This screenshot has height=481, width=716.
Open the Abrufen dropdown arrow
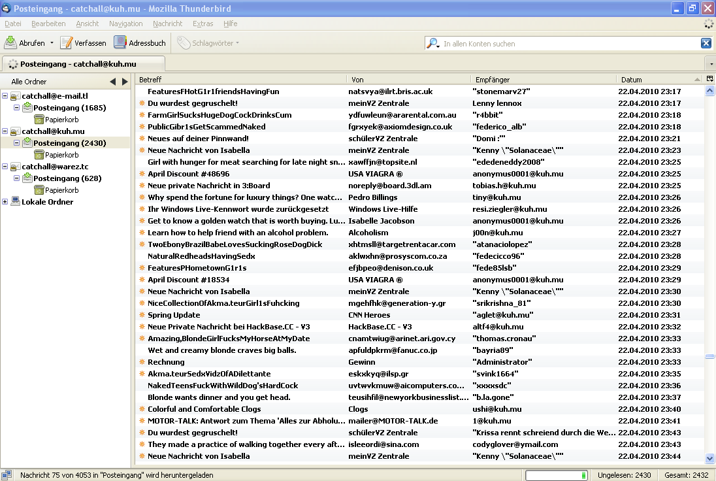(x=52, y=43)
